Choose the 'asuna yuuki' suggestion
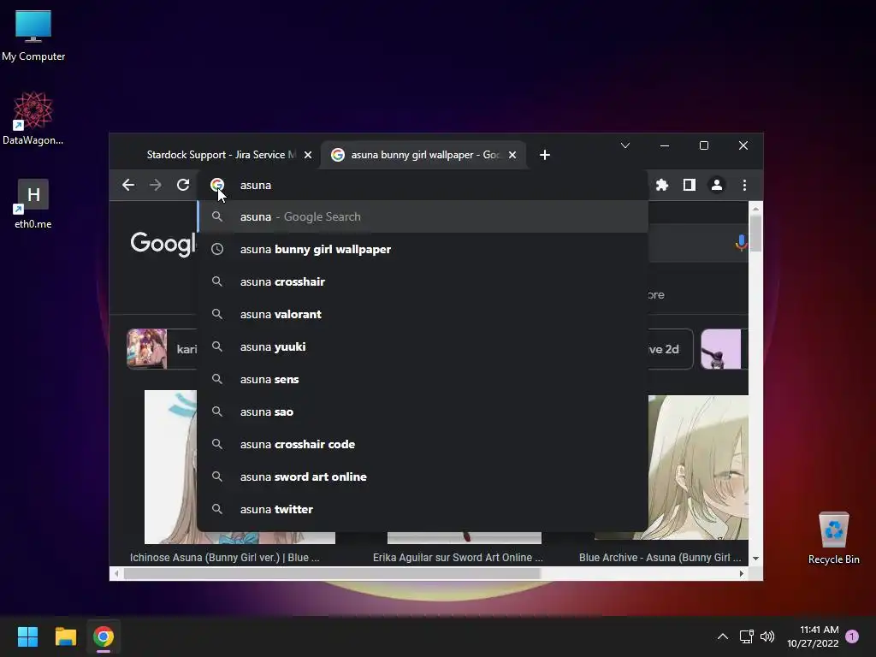The height and width of the screenshot is (657, 876). [x=423, y=346]
